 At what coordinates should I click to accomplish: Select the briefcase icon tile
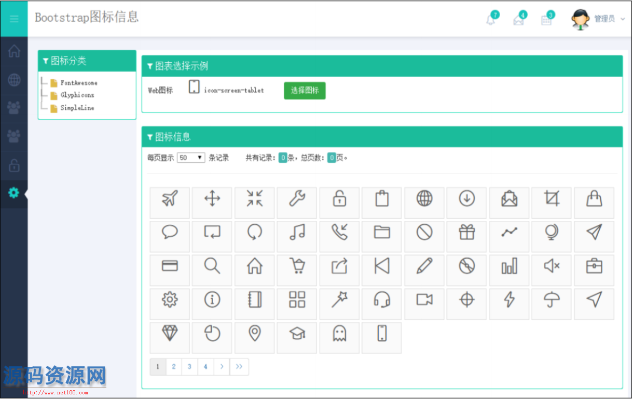[594, 270]
